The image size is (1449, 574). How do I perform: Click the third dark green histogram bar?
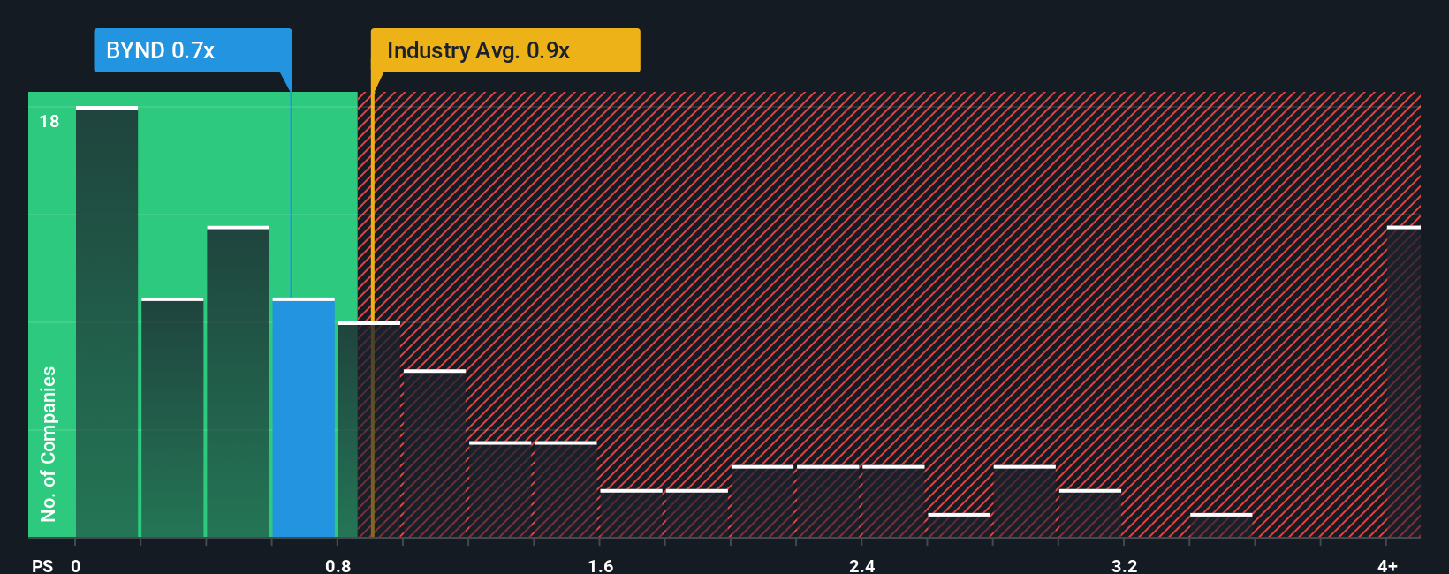[238, 381]
